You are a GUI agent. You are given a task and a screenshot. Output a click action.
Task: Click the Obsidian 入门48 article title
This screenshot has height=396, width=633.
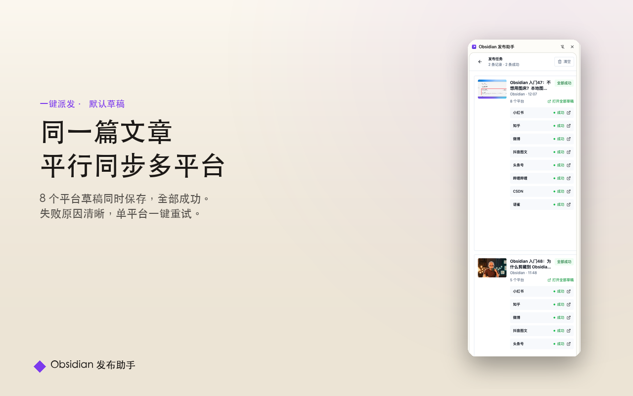[x=531, y=264]
